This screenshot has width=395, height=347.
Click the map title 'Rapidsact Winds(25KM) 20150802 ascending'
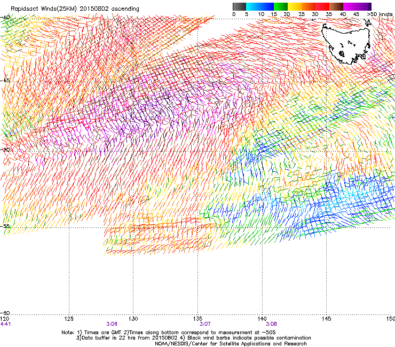click(75, 9)
